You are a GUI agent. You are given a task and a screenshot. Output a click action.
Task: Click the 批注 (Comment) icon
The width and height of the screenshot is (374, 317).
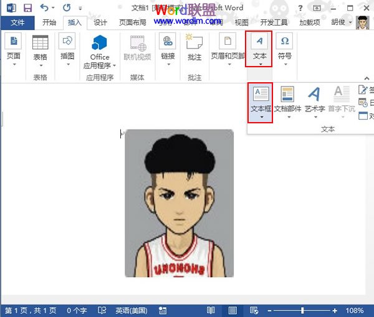(194, 47)
